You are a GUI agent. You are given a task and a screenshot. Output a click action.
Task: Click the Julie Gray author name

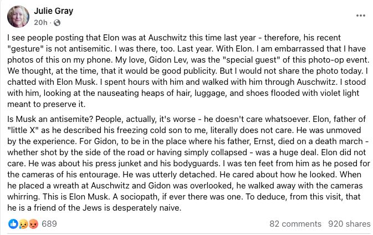coord(54,11)
